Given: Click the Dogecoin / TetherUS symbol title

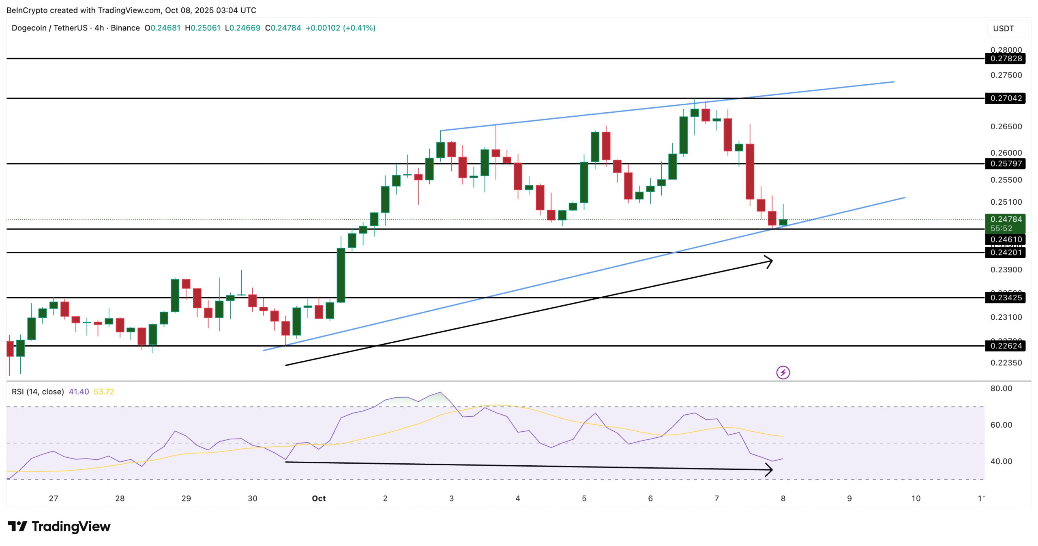Looking at the screenshot, I should pos(49,28).
